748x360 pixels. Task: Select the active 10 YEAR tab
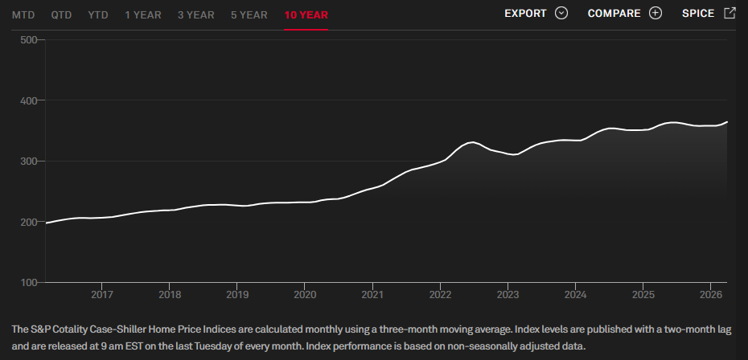[x=306, y=14]
